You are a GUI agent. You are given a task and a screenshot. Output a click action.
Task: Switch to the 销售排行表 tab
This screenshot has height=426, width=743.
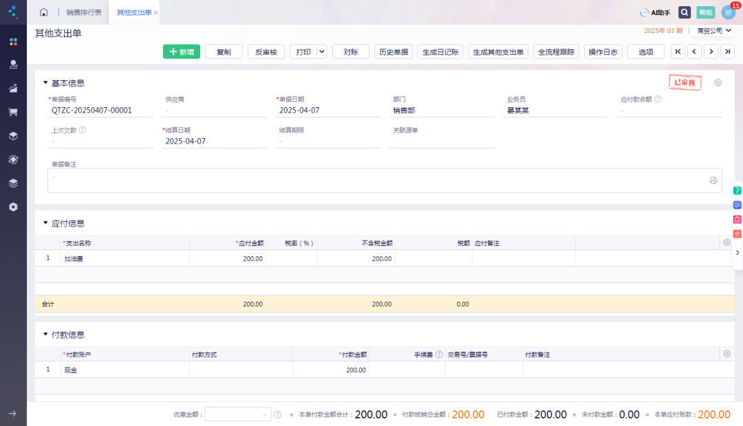tap(84, 12)
